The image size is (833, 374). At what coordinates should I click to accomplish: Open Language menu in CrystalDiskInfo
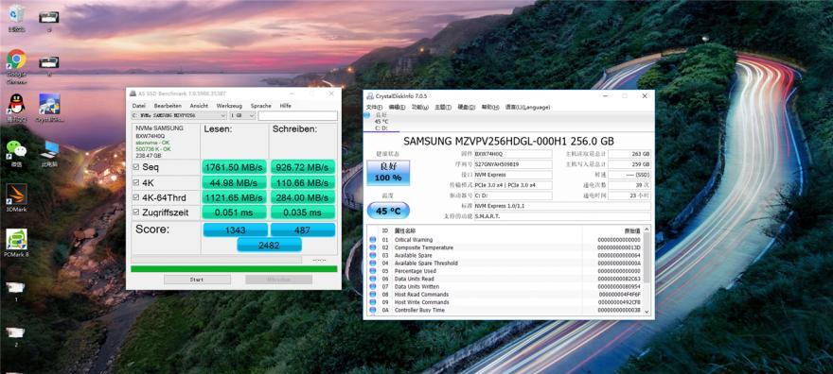tap(527, 107)
